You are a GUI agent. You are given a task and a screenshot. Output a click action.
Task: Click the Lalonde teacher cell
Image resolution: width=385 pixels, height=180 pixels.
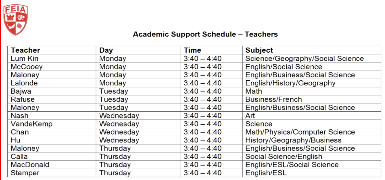point(24,83)
